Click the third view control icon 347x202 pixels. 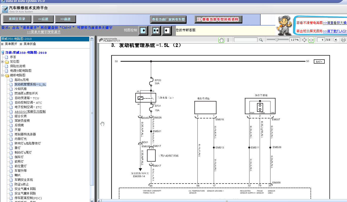tap(167, 31)
